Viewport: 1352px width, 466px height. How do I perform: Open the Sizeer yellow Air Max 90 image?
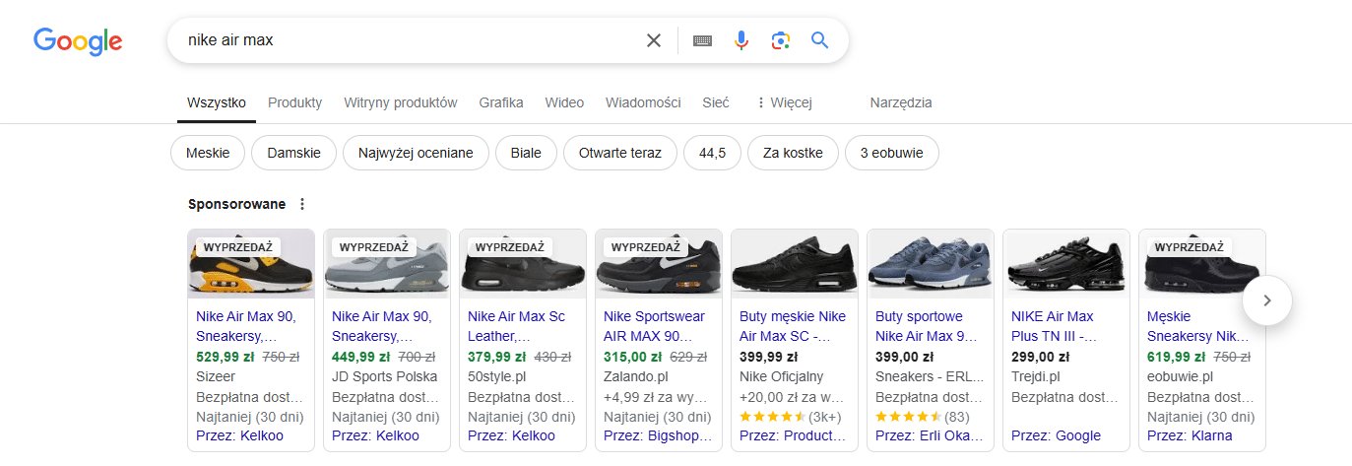(x=251, y=264)
